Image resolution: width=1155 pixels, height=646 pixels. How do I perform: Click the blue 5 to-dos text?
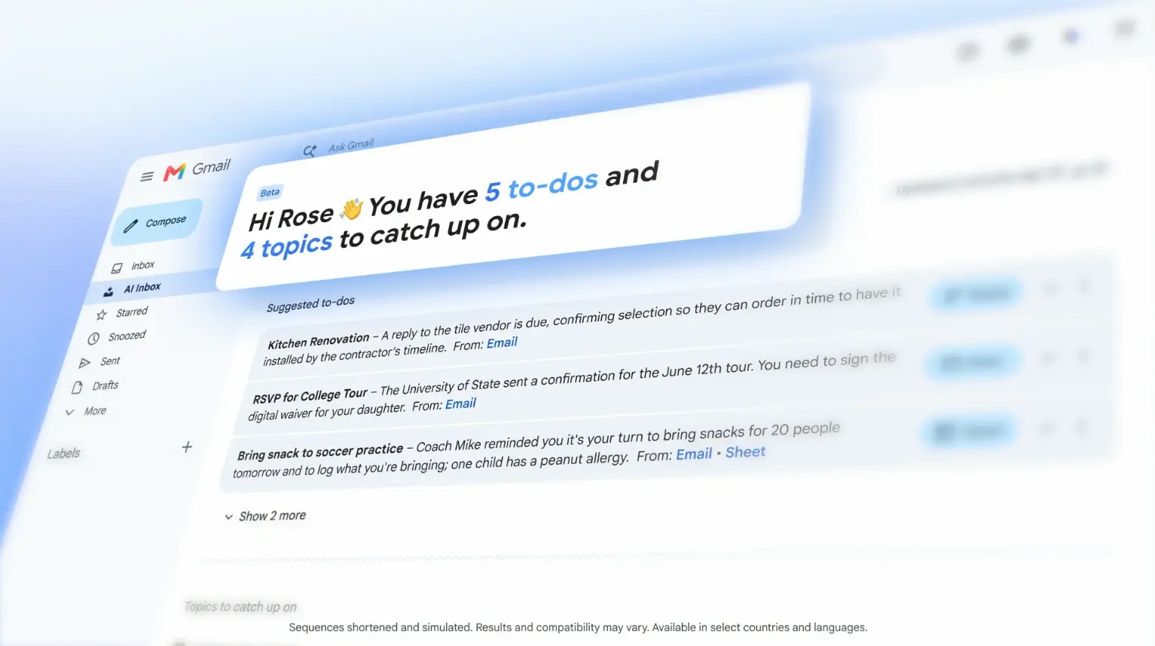541,186
